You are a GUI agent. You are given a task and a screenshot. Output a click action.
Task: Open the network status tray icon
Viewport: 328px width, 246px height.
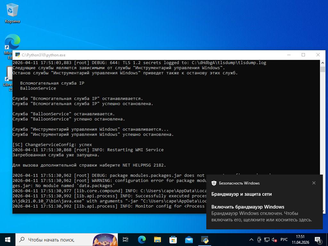(x=267, y=240)
